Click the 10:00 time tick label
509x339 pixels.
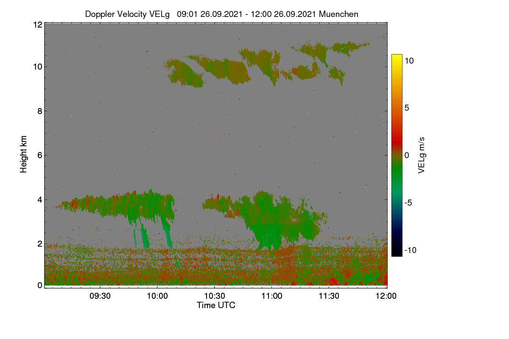tap(157, 296)
